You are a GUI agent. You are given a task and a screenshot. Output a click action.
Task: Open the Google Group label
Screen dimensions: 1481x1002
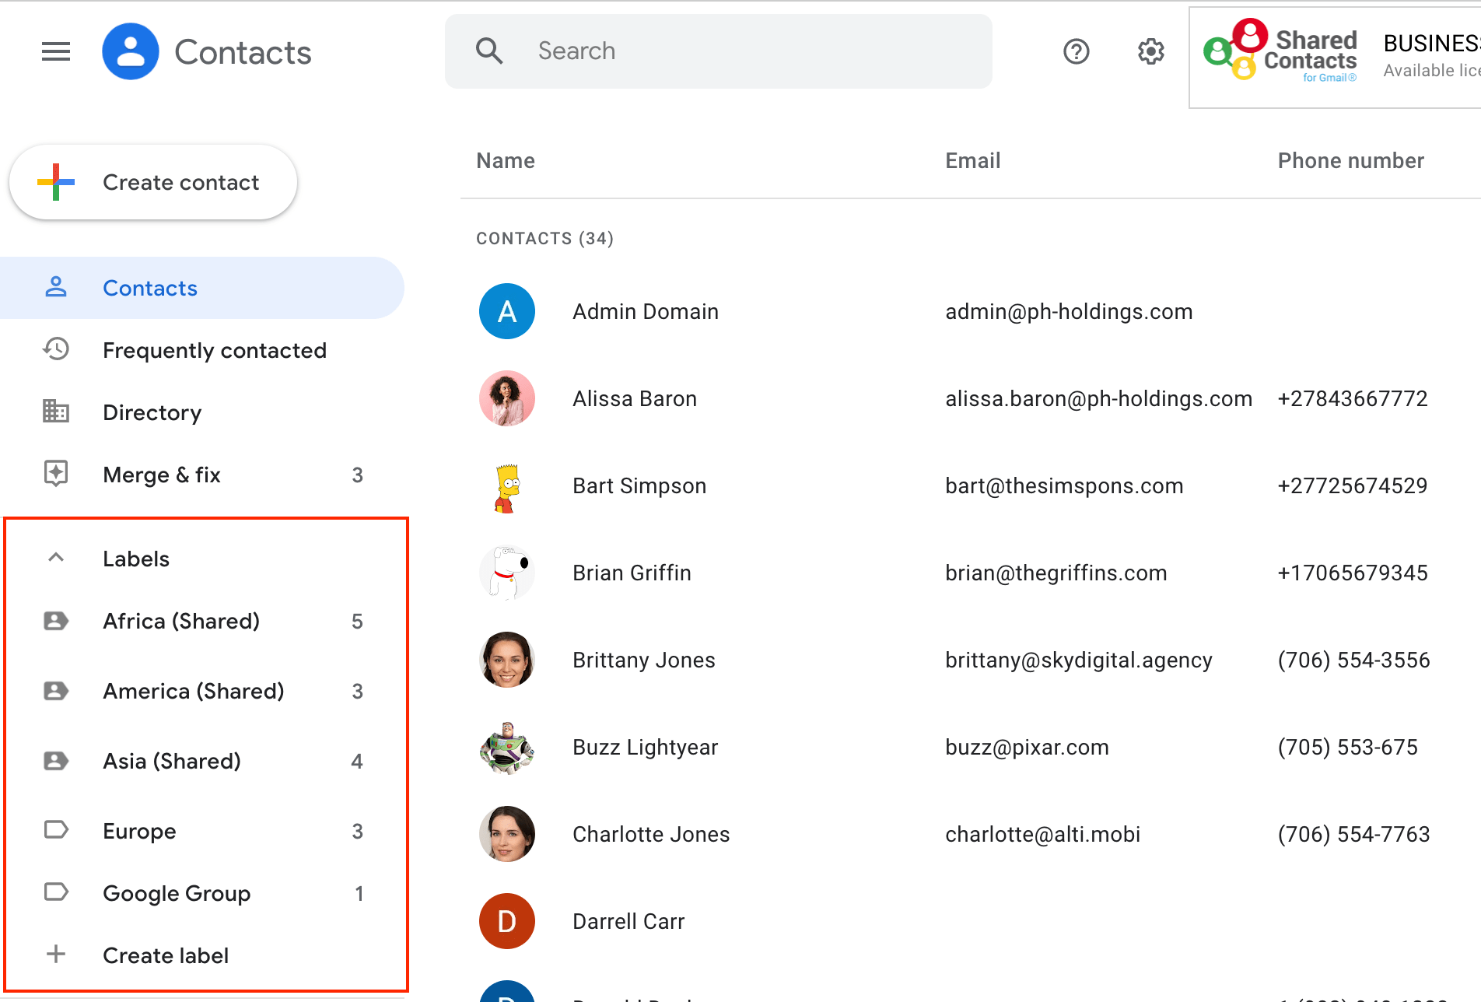coord(202,893)
